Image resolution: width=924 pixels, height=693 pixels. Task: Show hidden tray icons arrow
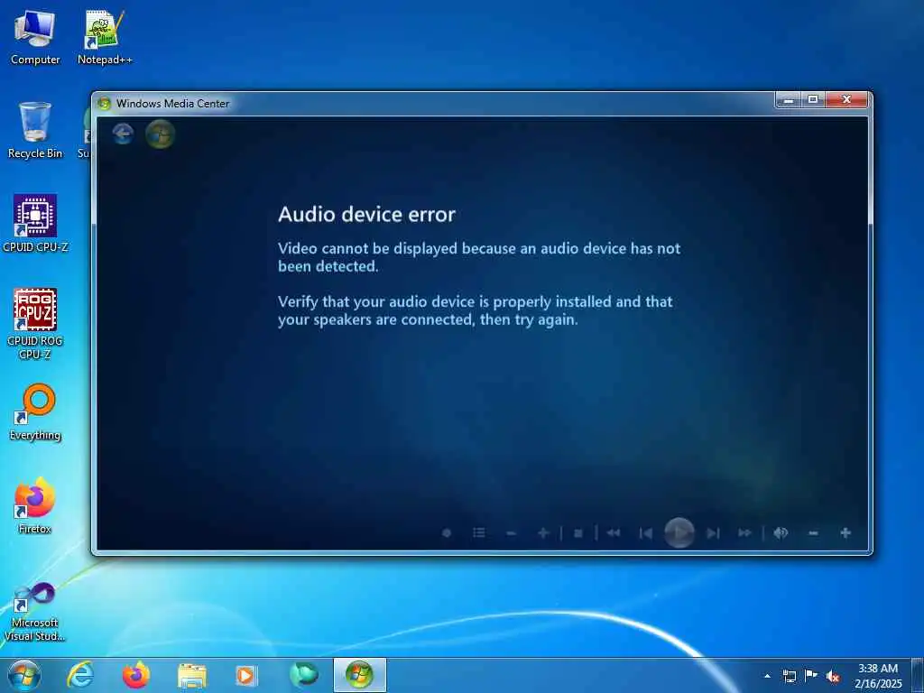tap(767, 676)
